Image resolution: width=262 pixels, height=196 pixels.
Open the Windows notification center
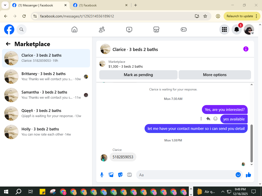(x=254, y=191)
